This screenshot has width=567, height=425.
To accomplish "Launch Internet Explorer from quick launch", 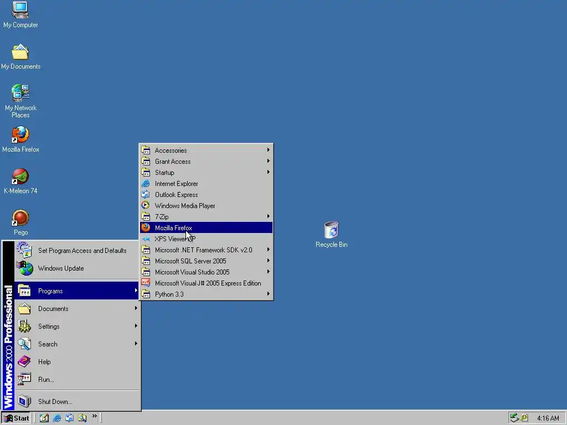I will pos(57,418).
